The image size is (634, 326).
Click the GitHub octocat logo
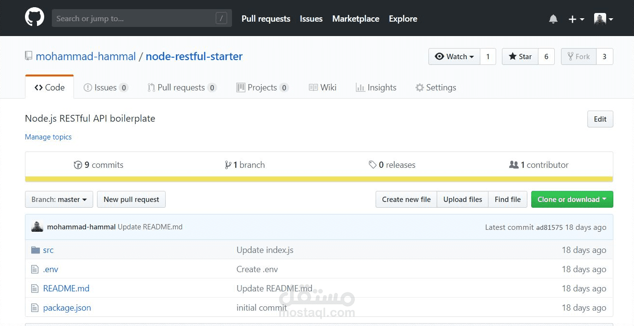34,18
